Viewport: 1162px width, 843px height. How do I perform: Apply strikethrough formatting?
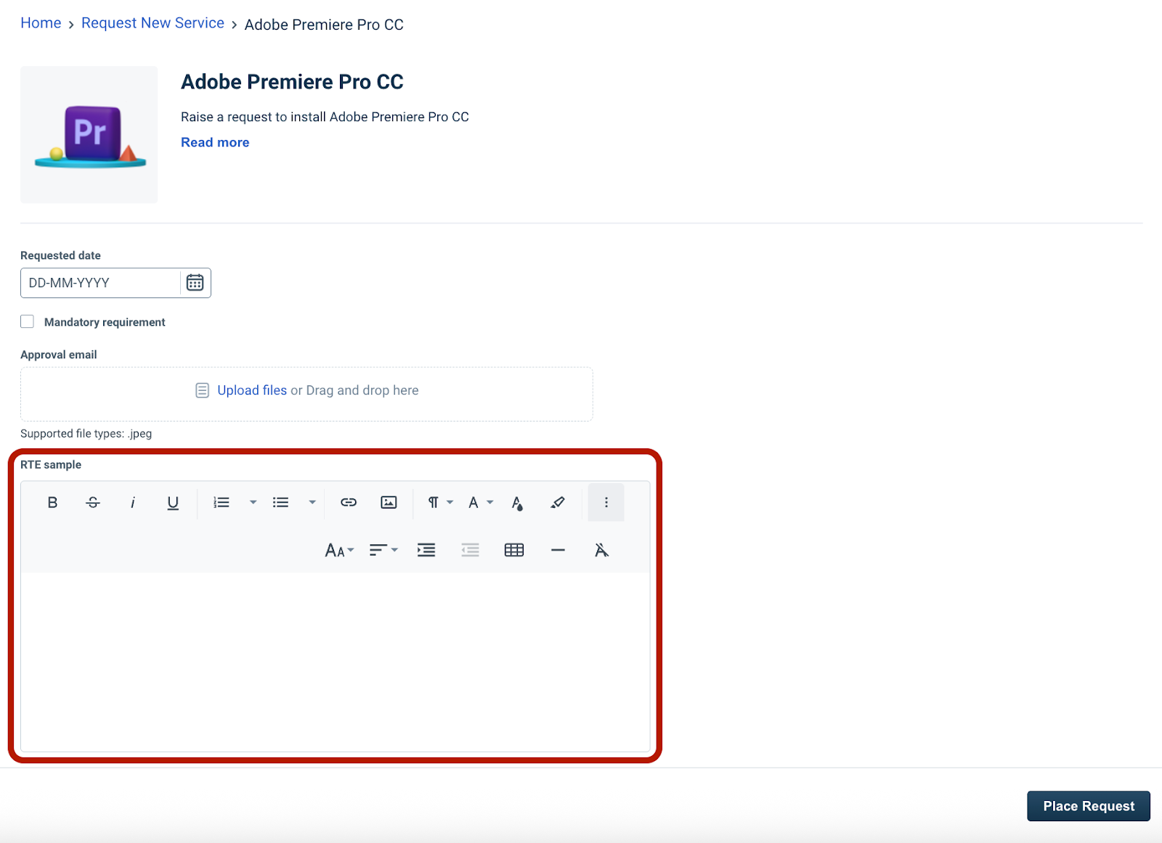pyautogui.click(x=93, y=502)
